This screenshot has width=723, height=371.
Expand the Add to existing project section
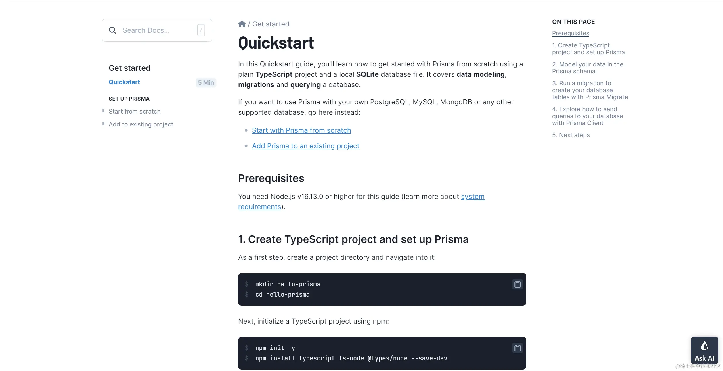(x=104, y=124)
